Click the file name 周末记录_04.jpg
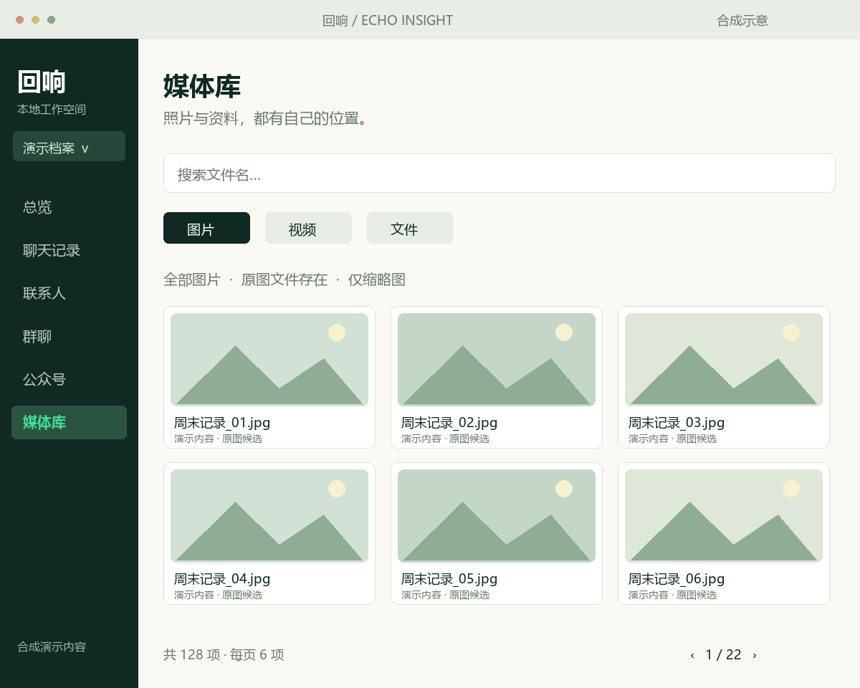 pos(222,579)
